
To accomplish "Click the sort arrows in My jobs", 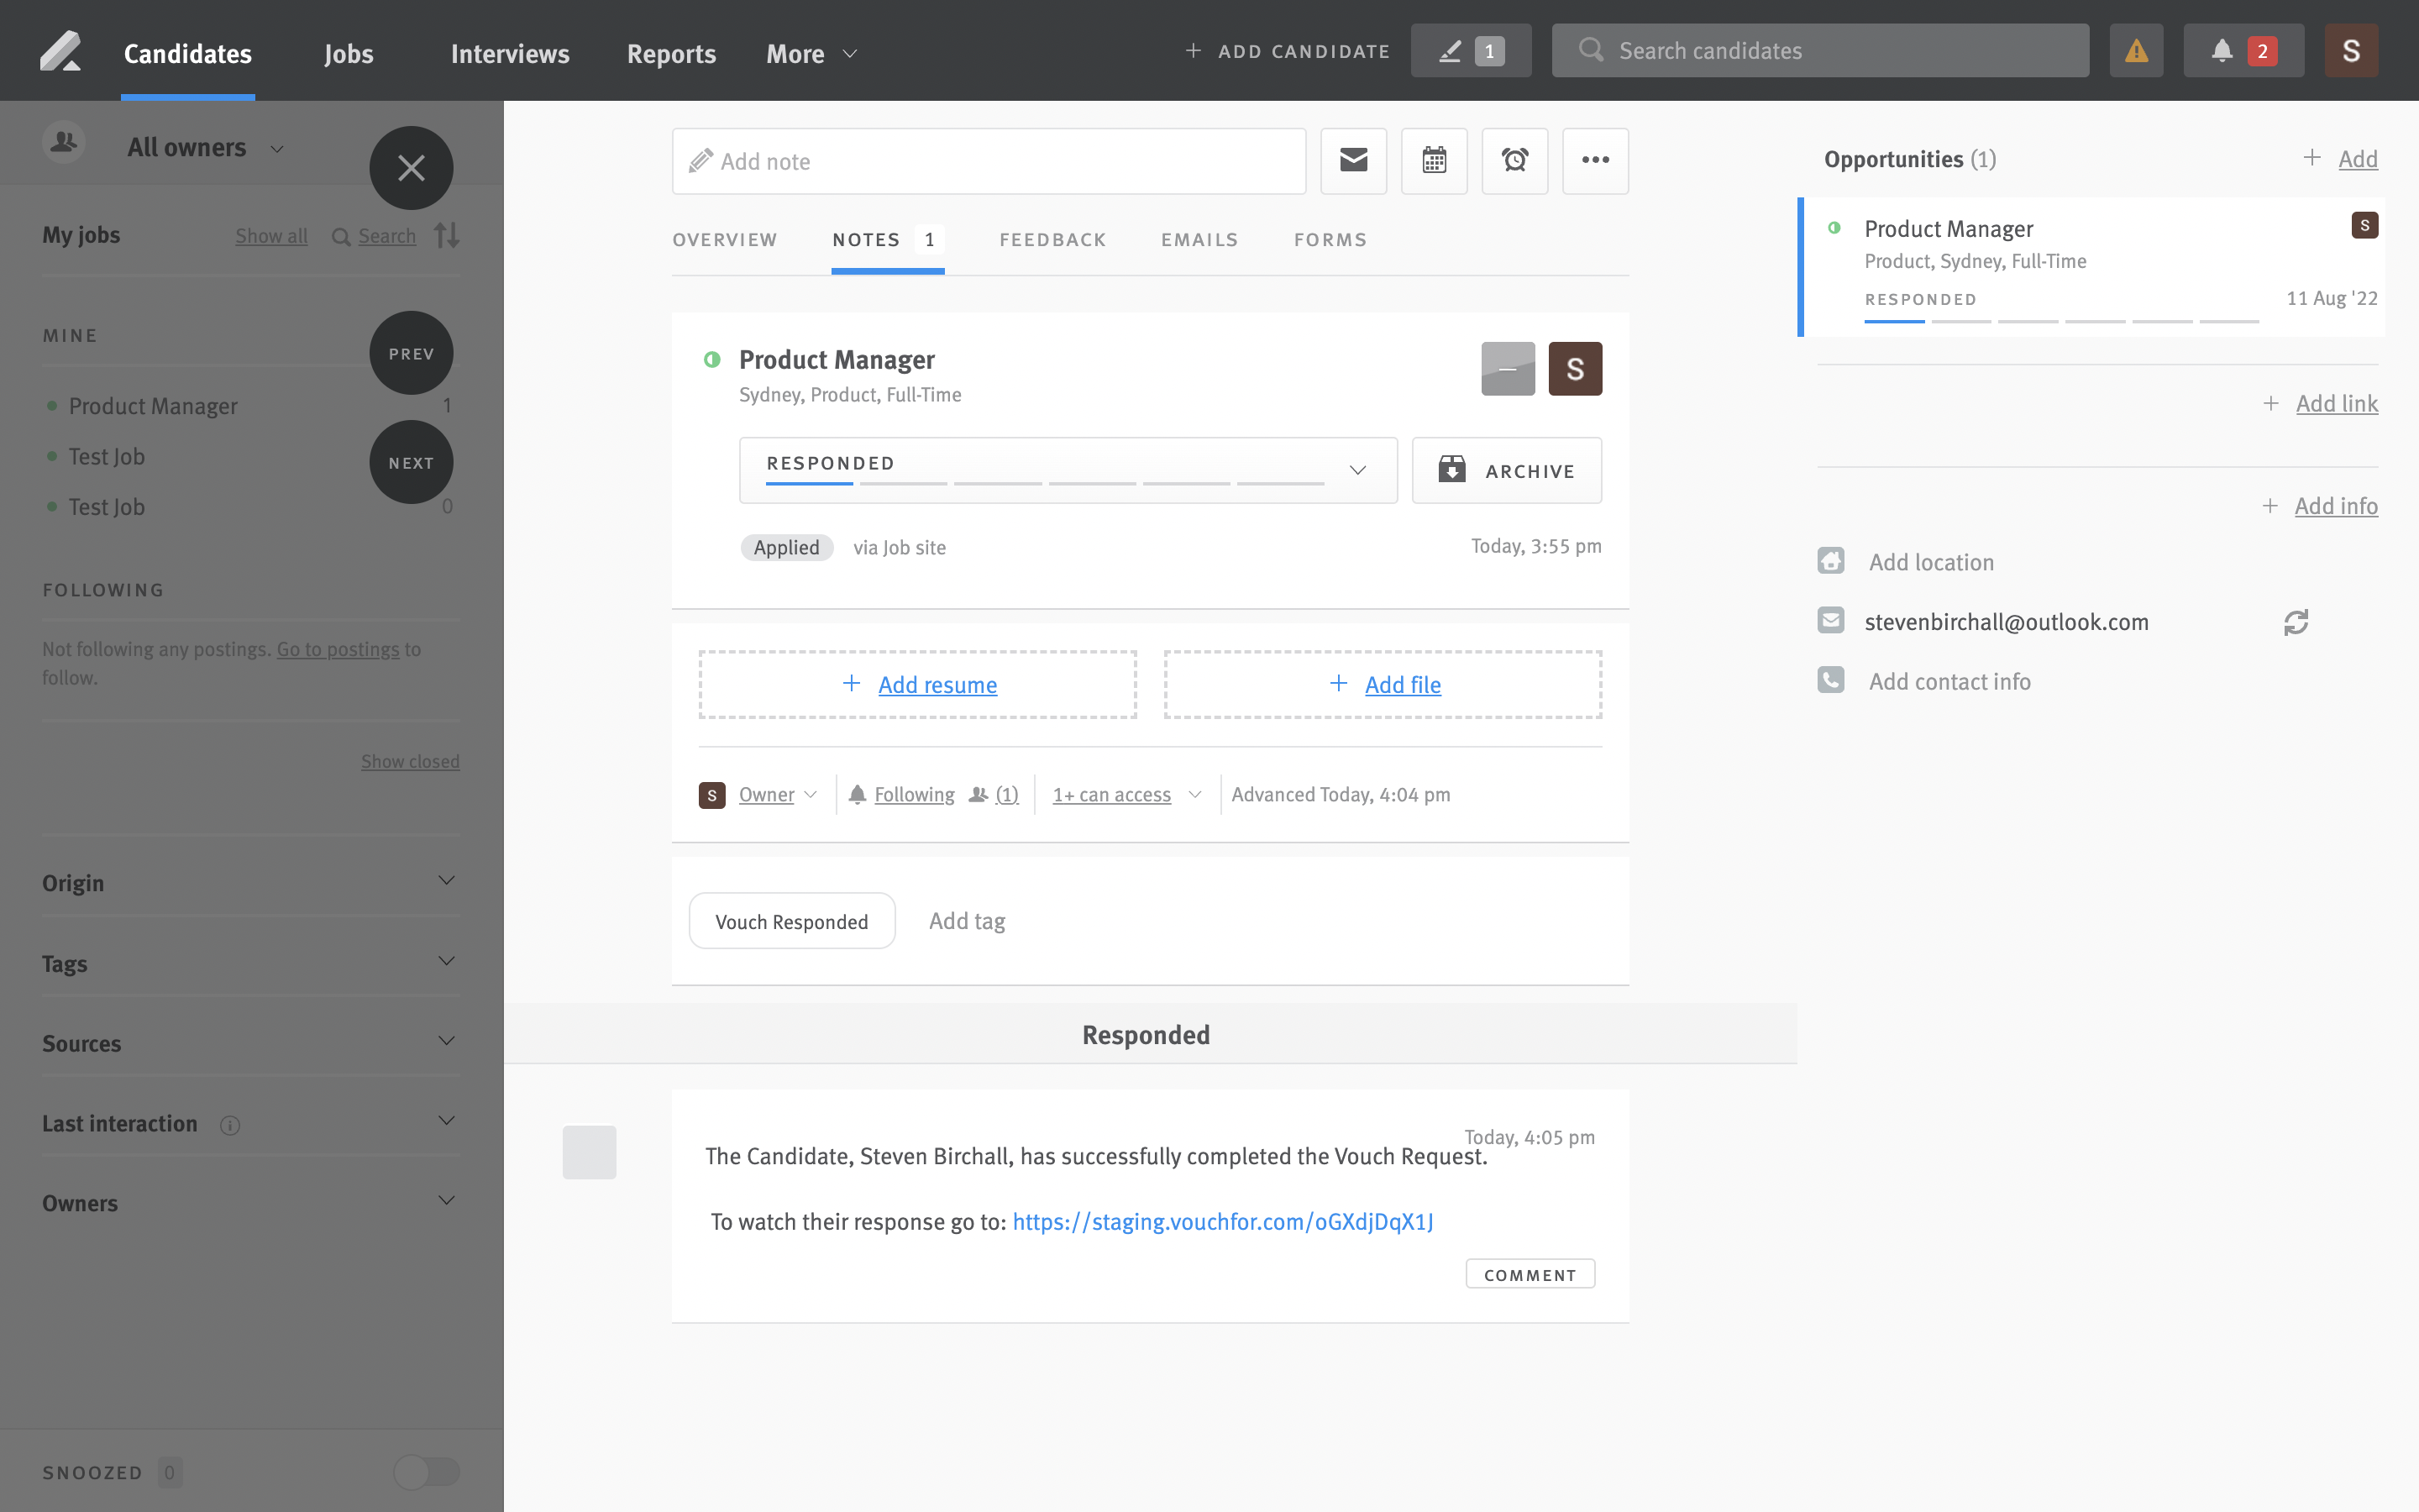I will point(447,236).
